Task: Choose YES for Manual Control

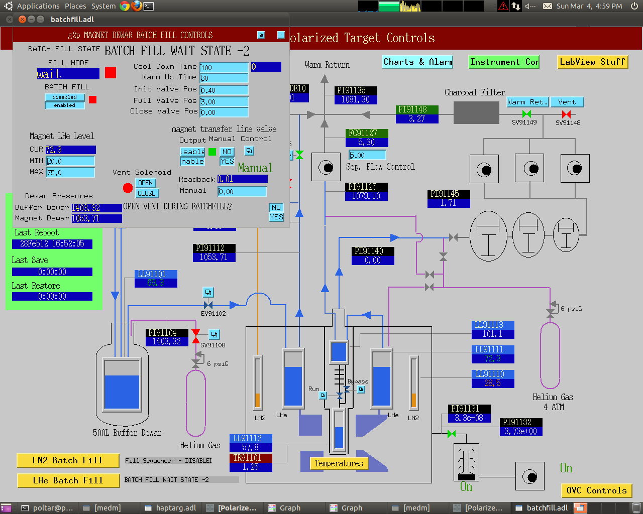Action: 227,161
